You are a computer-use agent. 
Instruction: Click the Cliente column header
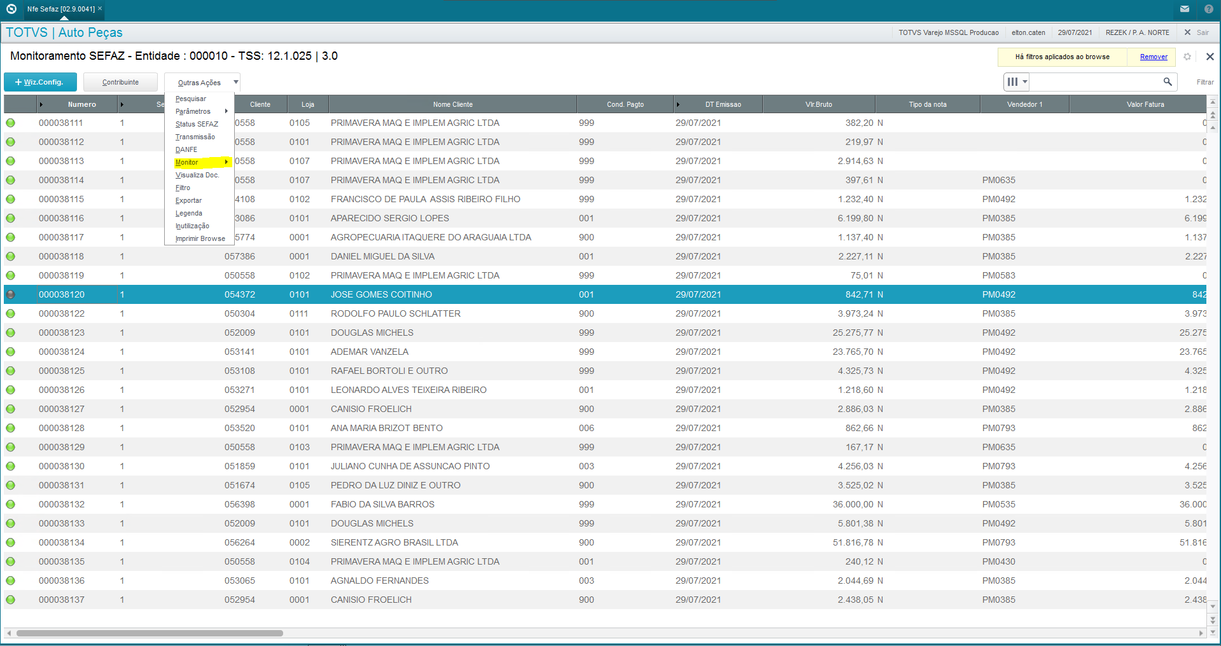pyautogui.click(x=260, y=104)
